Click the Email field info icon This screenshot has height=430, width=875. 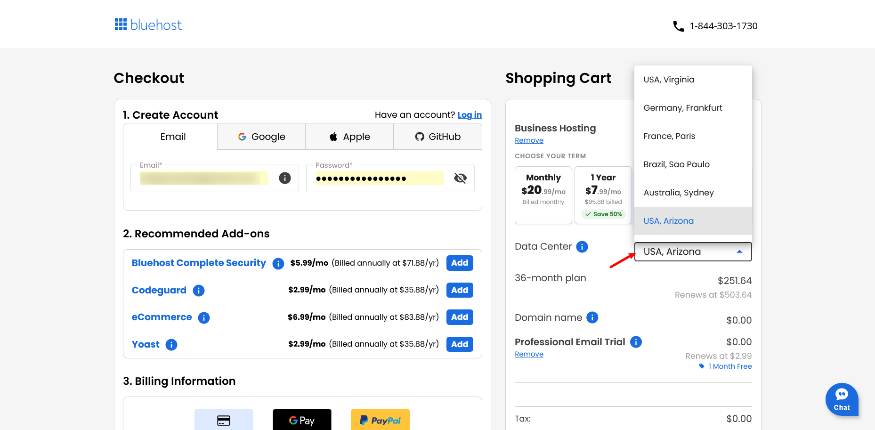coord(285,178)
